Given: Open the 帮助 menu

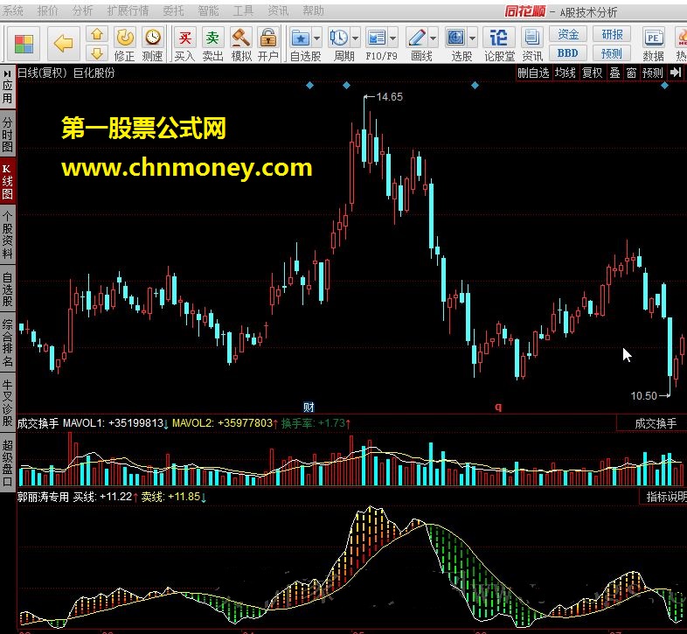Looking at the screenshot, I should point(313,10).
